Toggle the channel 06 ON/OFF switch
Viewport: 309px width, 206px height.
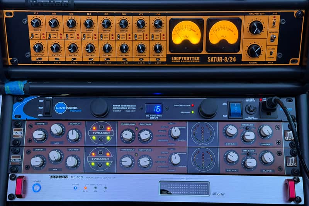119,37
